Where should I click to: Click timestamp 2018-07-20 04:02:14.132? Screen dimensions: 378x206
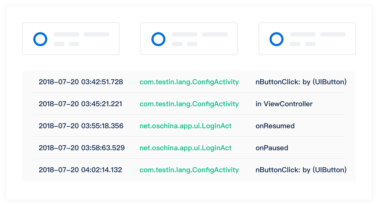(80, 170)
